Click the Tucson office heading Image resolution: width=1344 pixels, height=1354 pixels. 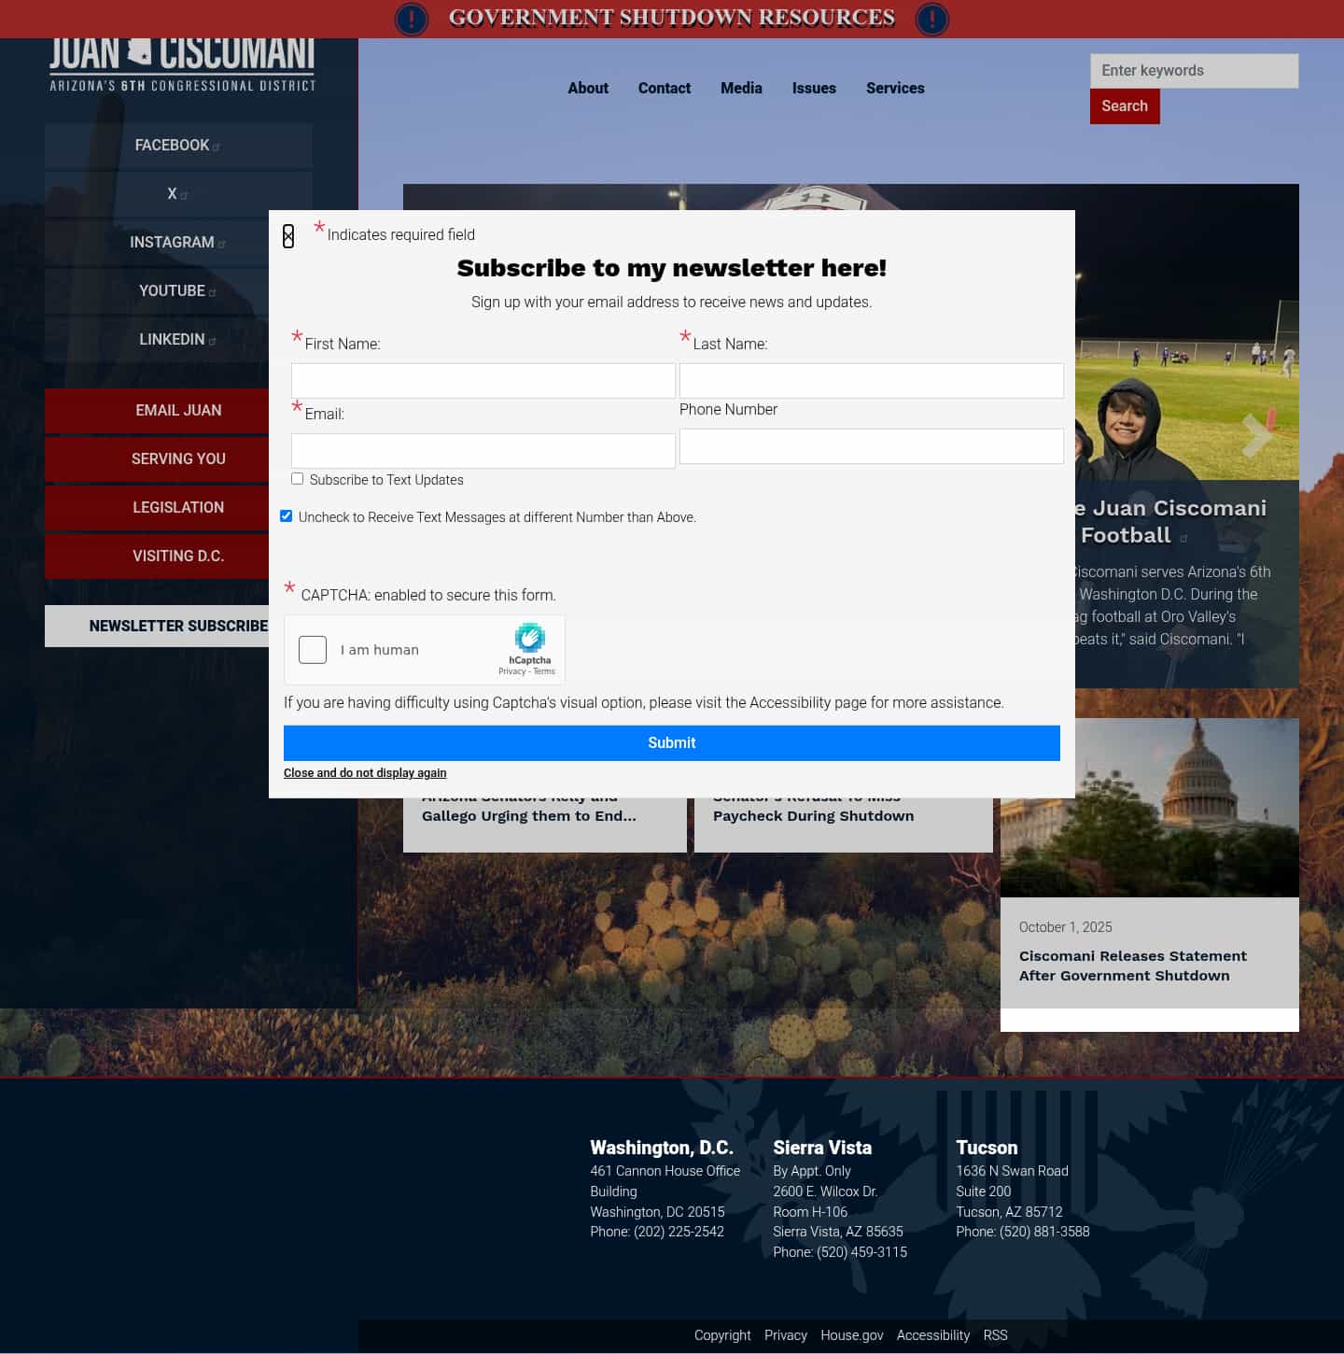coord(987,1148)
